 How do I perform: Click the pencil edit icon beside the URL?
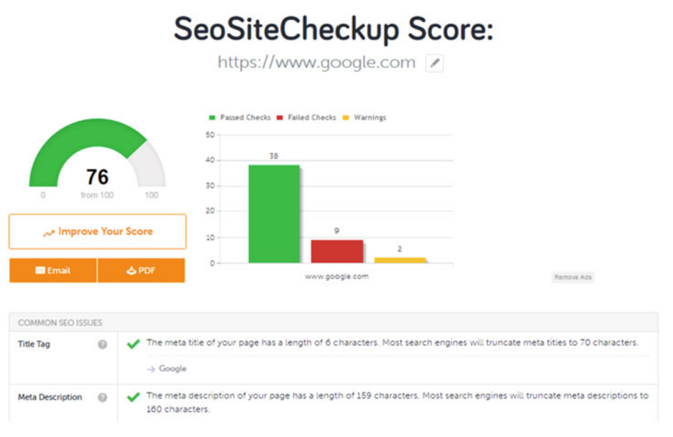[434, 64]
